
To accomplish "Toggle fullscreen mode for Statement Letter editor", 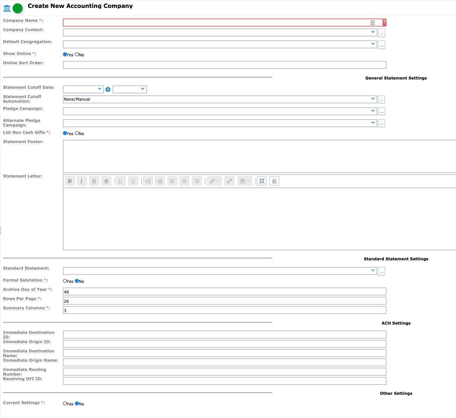I will pyautogui.click(x=262, y=181).
